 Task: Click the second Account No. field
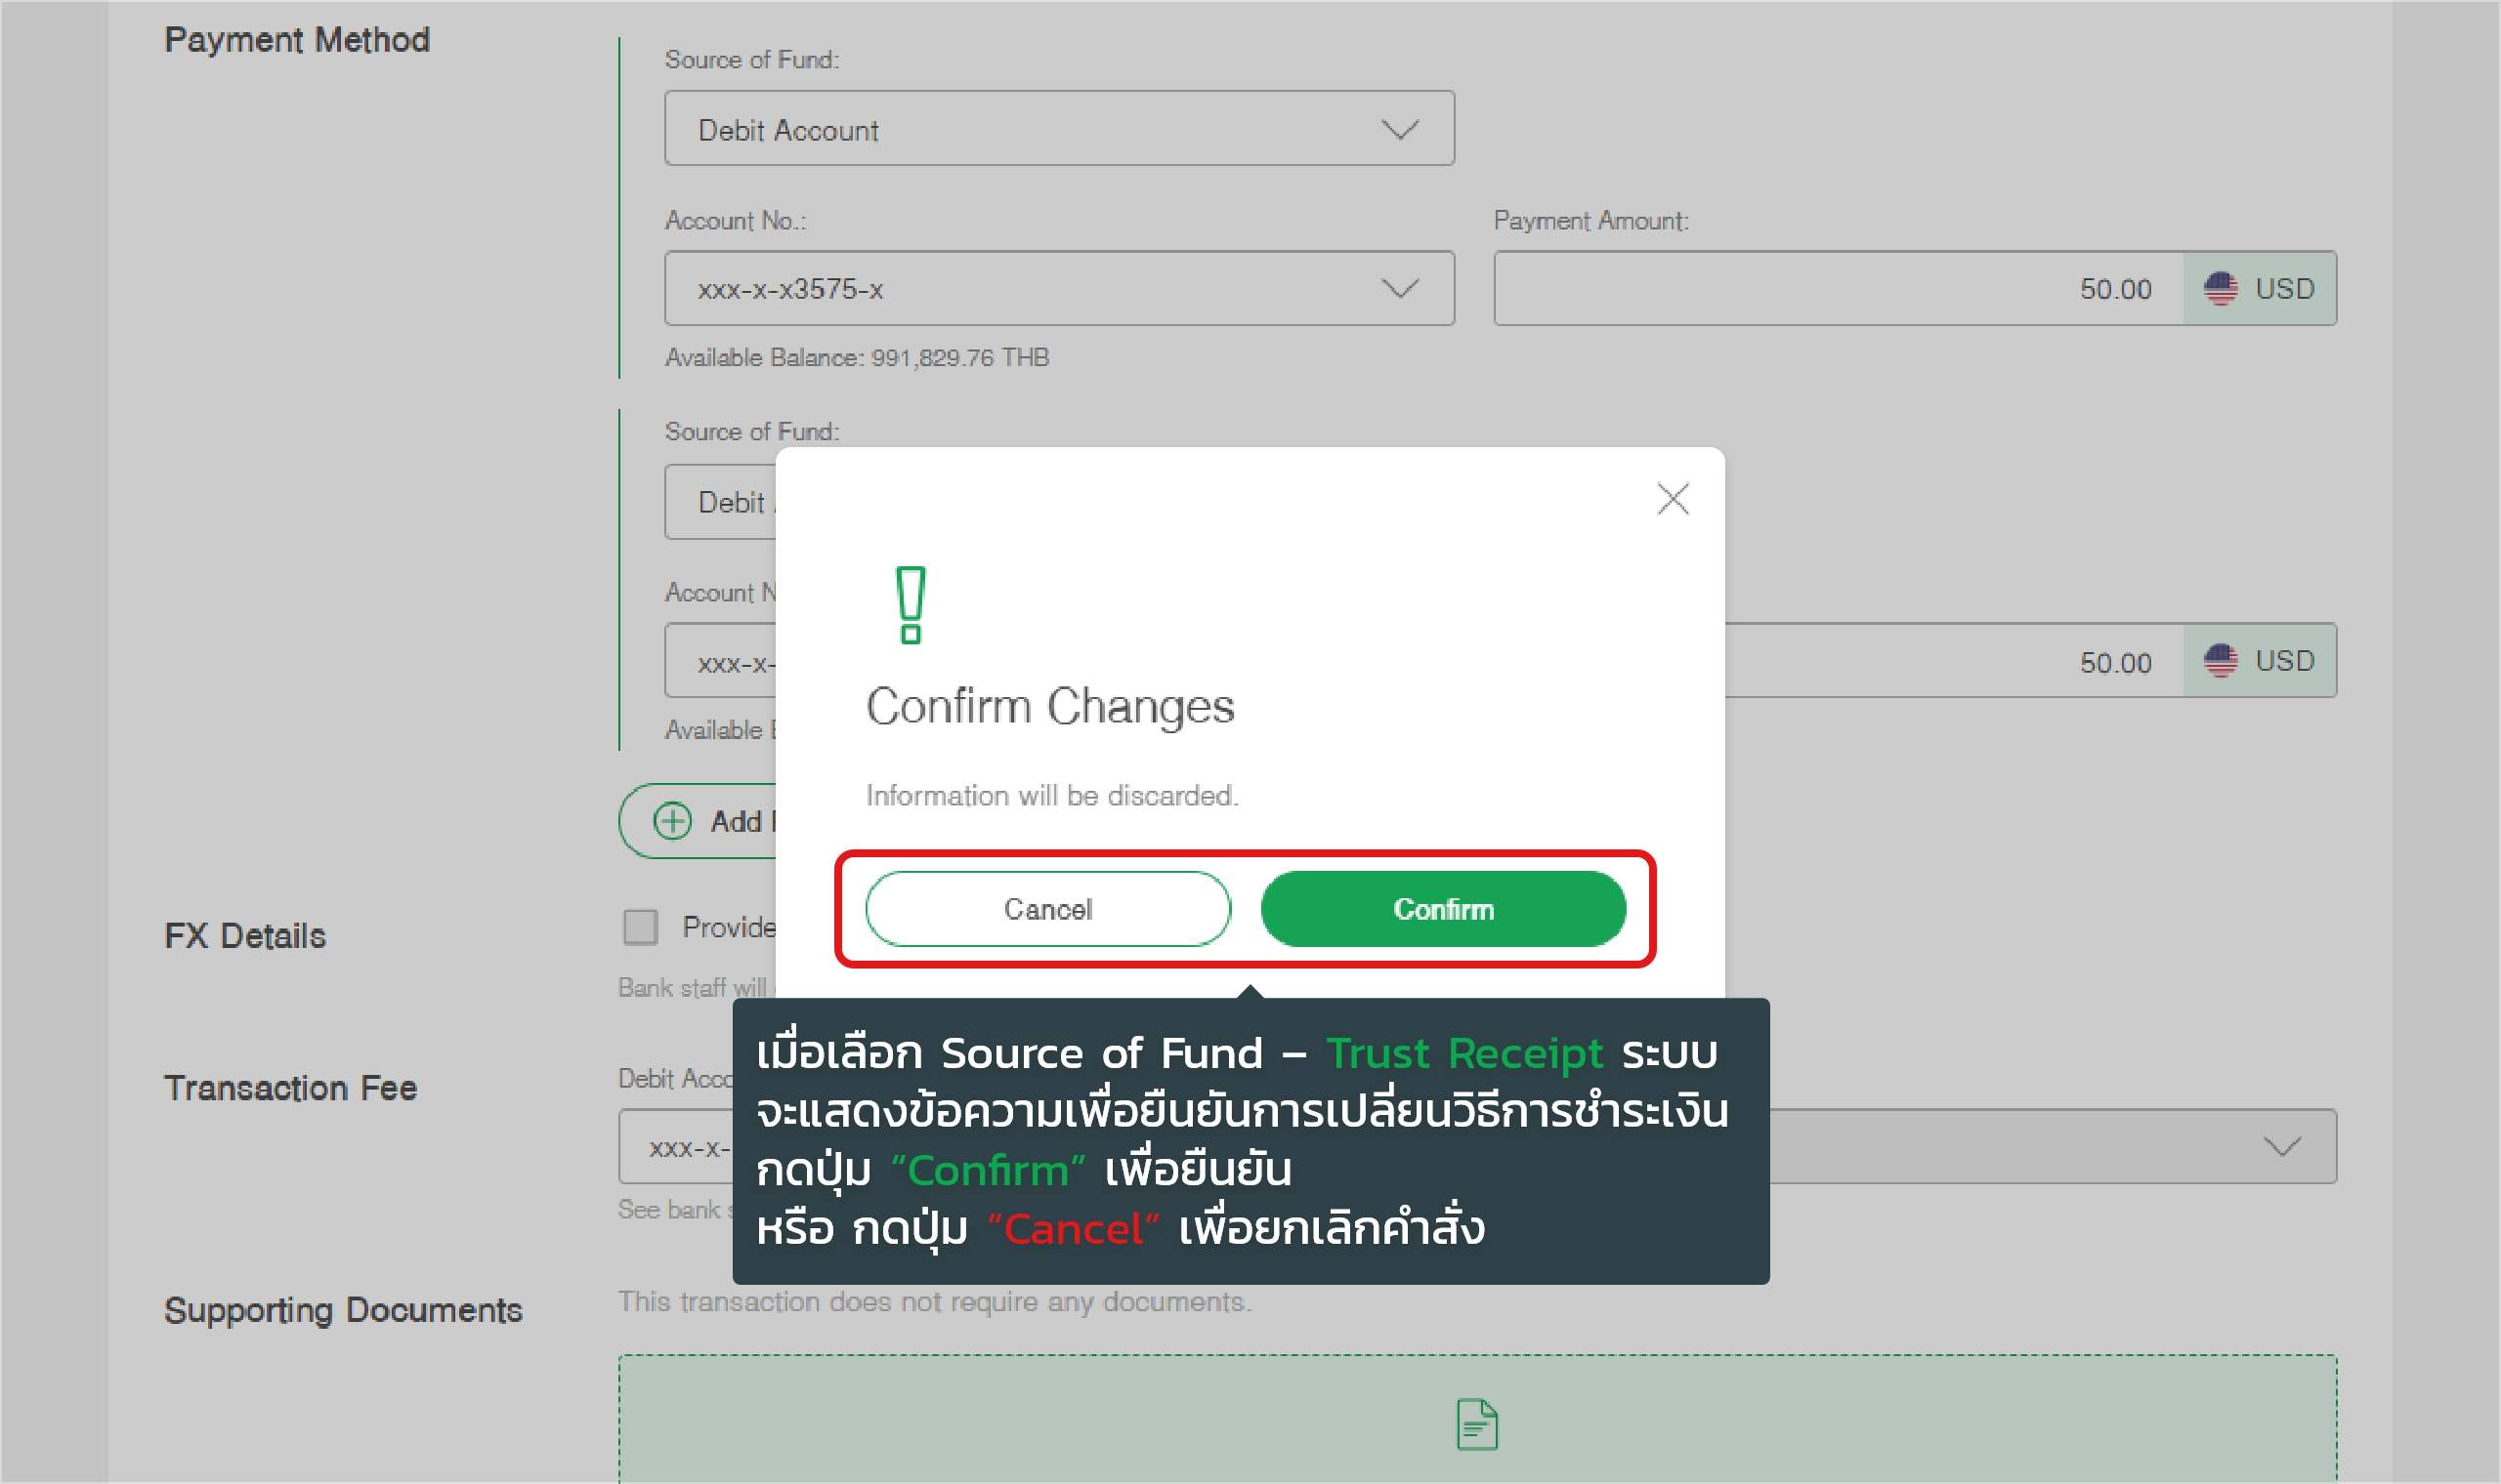[720, 662]
